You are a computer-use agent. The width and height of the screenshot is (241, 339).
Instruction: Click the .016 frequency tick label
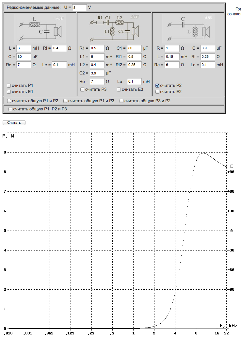coord(8,333)
